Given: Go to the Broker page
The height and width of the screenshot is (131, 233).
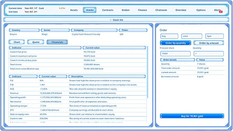Looking at the screenshot, I should tap(126, 10).
